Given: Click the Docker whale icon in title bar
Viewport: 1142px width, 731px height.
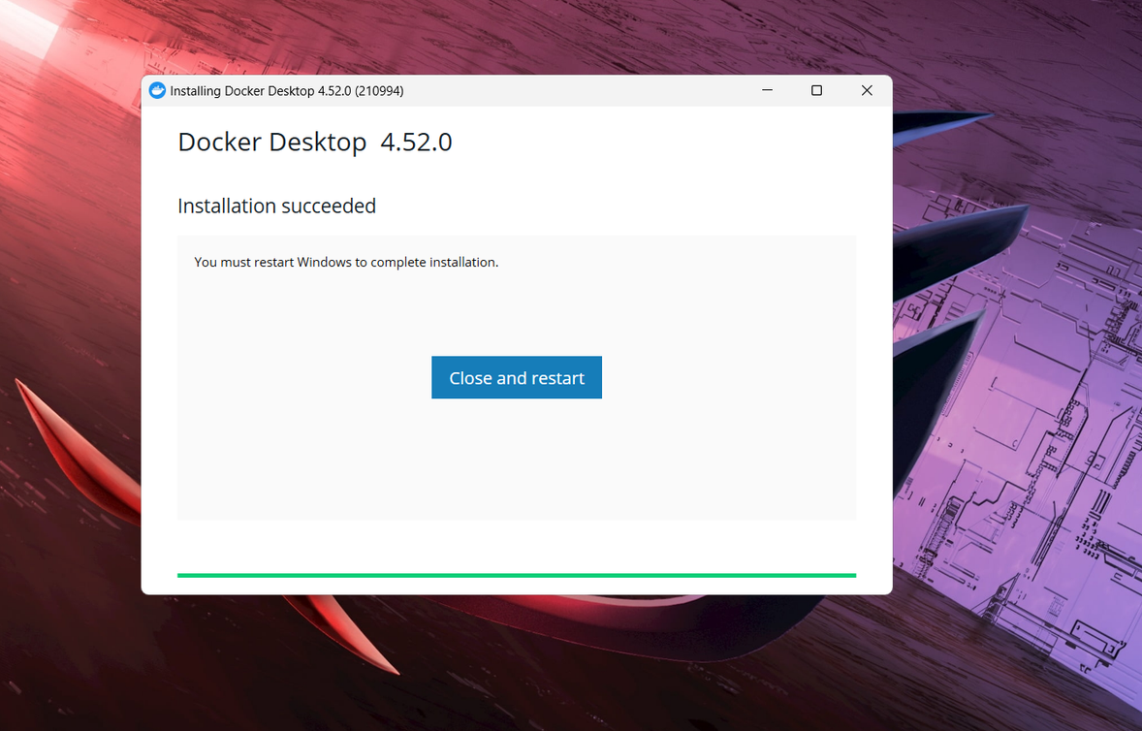Looking at the screenshot, I should (x=157, y=90).
